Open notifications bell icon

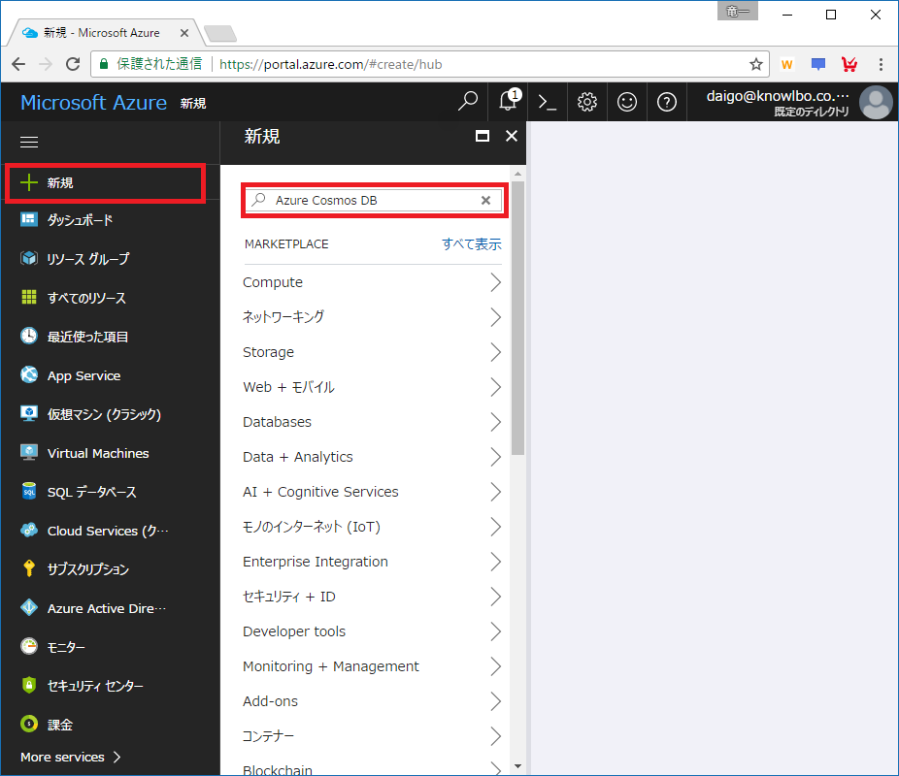(509, 101)
